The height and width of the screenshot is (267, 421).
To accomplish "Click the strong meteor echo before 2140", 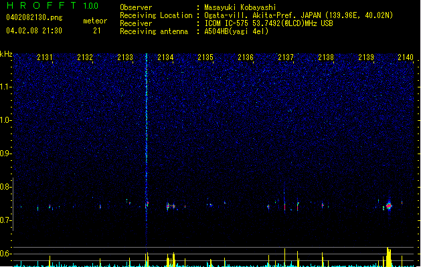I will point(389,206).
